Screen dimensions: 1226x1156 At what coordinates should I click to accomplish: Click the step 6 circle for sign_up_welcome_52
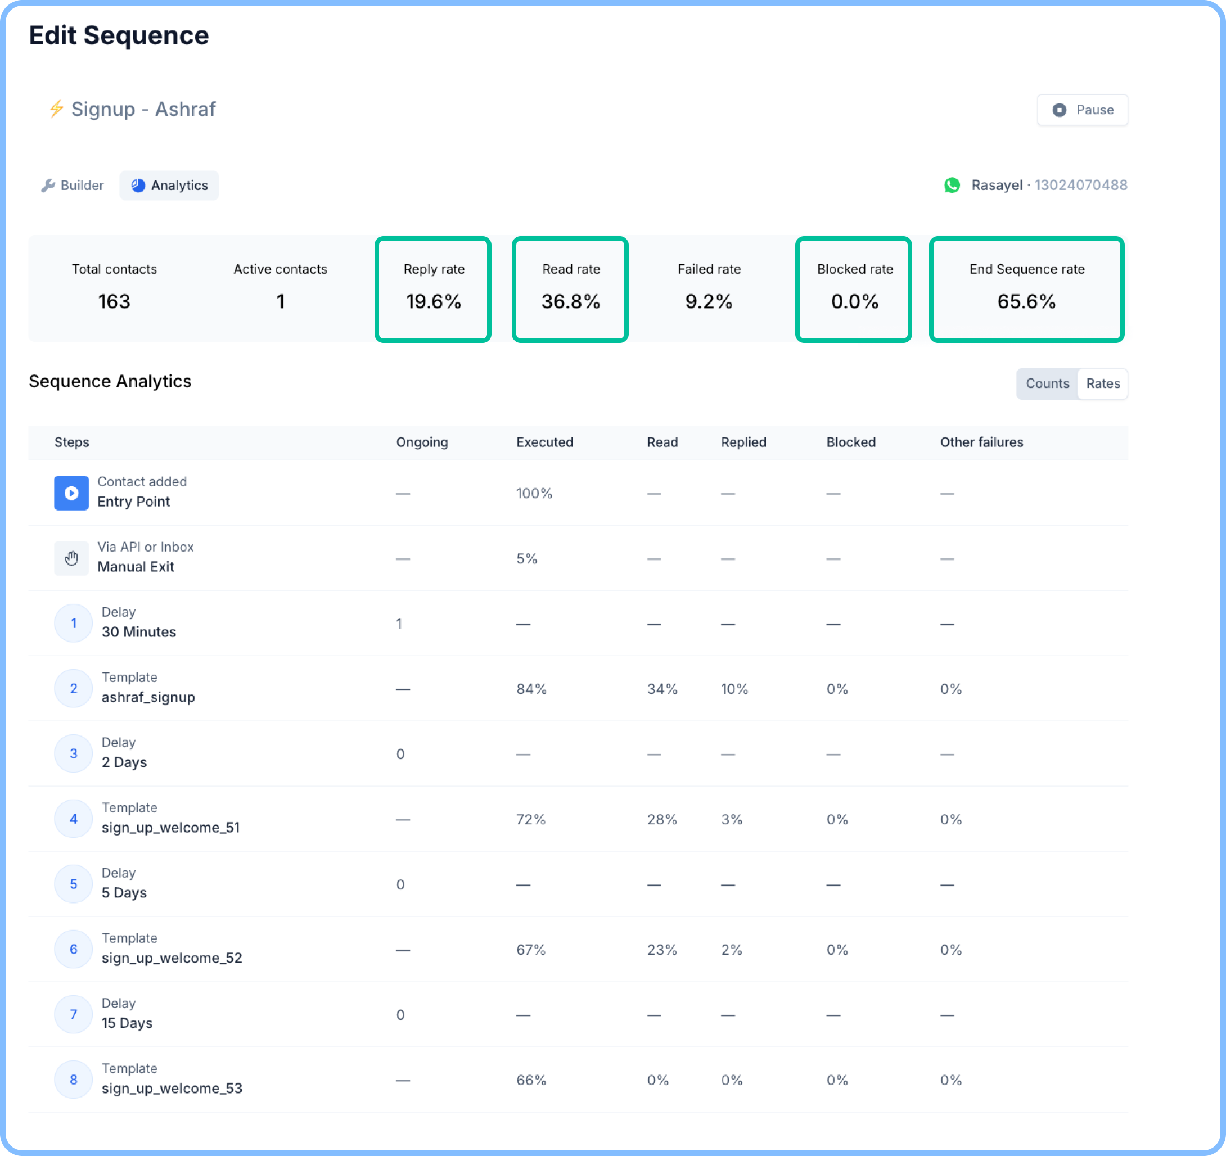(x=73, y=949)
